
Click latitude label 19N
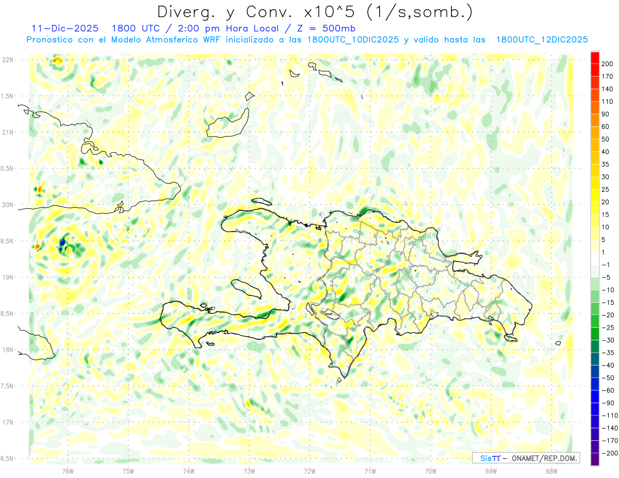[8, 277]
